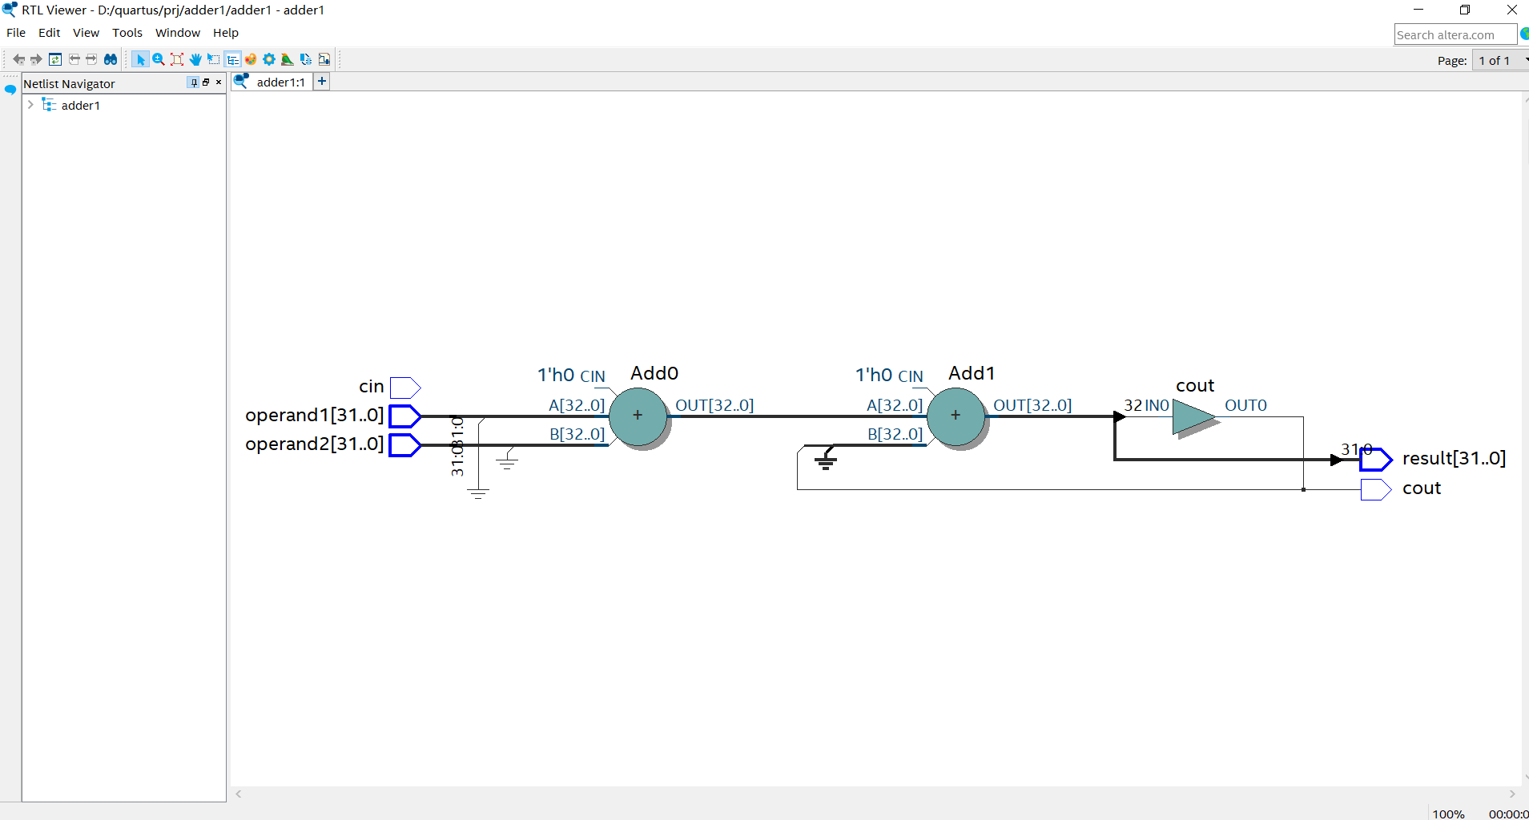Open viewer options via gear icon
Image resolution: width=1529 pixels, height=820 pixels.
(x=269, y=58)
